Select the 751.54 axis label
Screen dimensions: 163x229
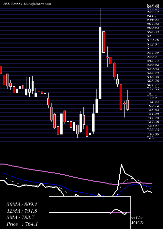point(153,114)
